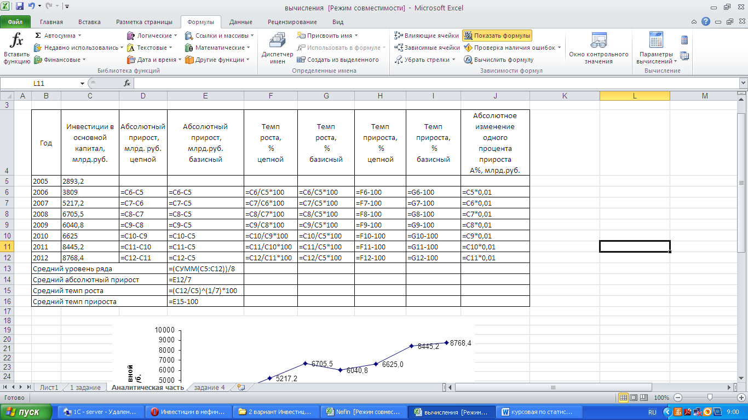The image size is (748, 420).
Task: Open Nefin Excel taskbar item
Action: coord(364,412)
